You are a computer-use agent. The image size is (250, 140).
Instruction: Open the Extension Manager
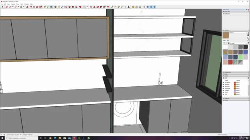coord(80,7)
